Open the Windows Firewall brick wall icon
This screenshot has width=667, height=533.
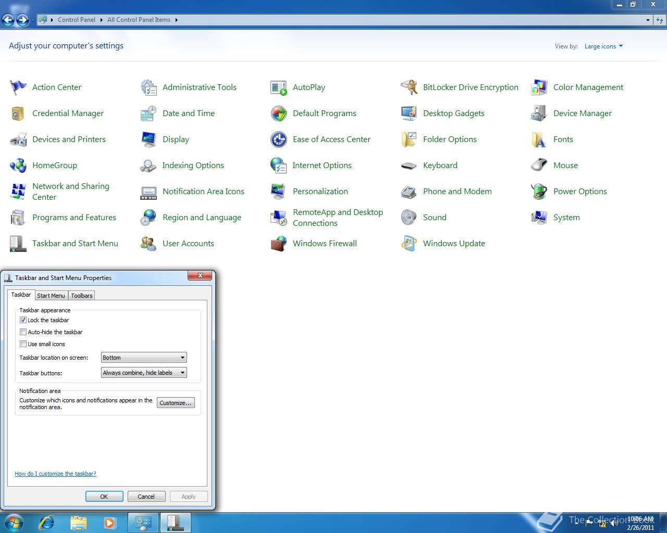[279, 244]
